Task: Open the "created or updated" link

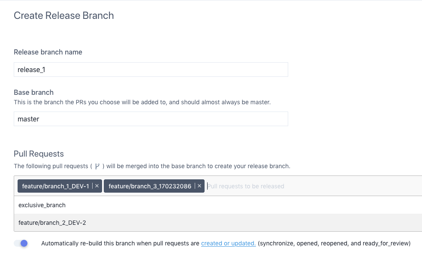Action: point(228,243)
